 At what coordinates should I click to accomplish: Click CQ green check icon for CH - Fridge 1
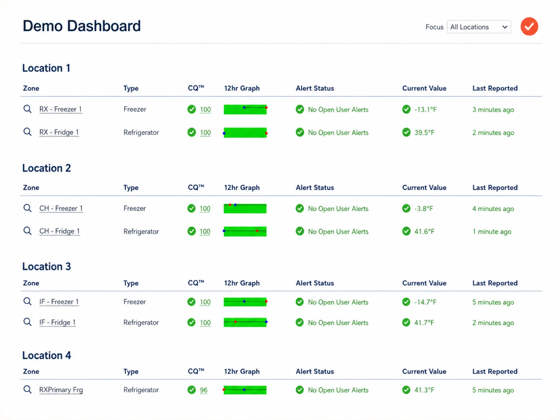(192, 231)
